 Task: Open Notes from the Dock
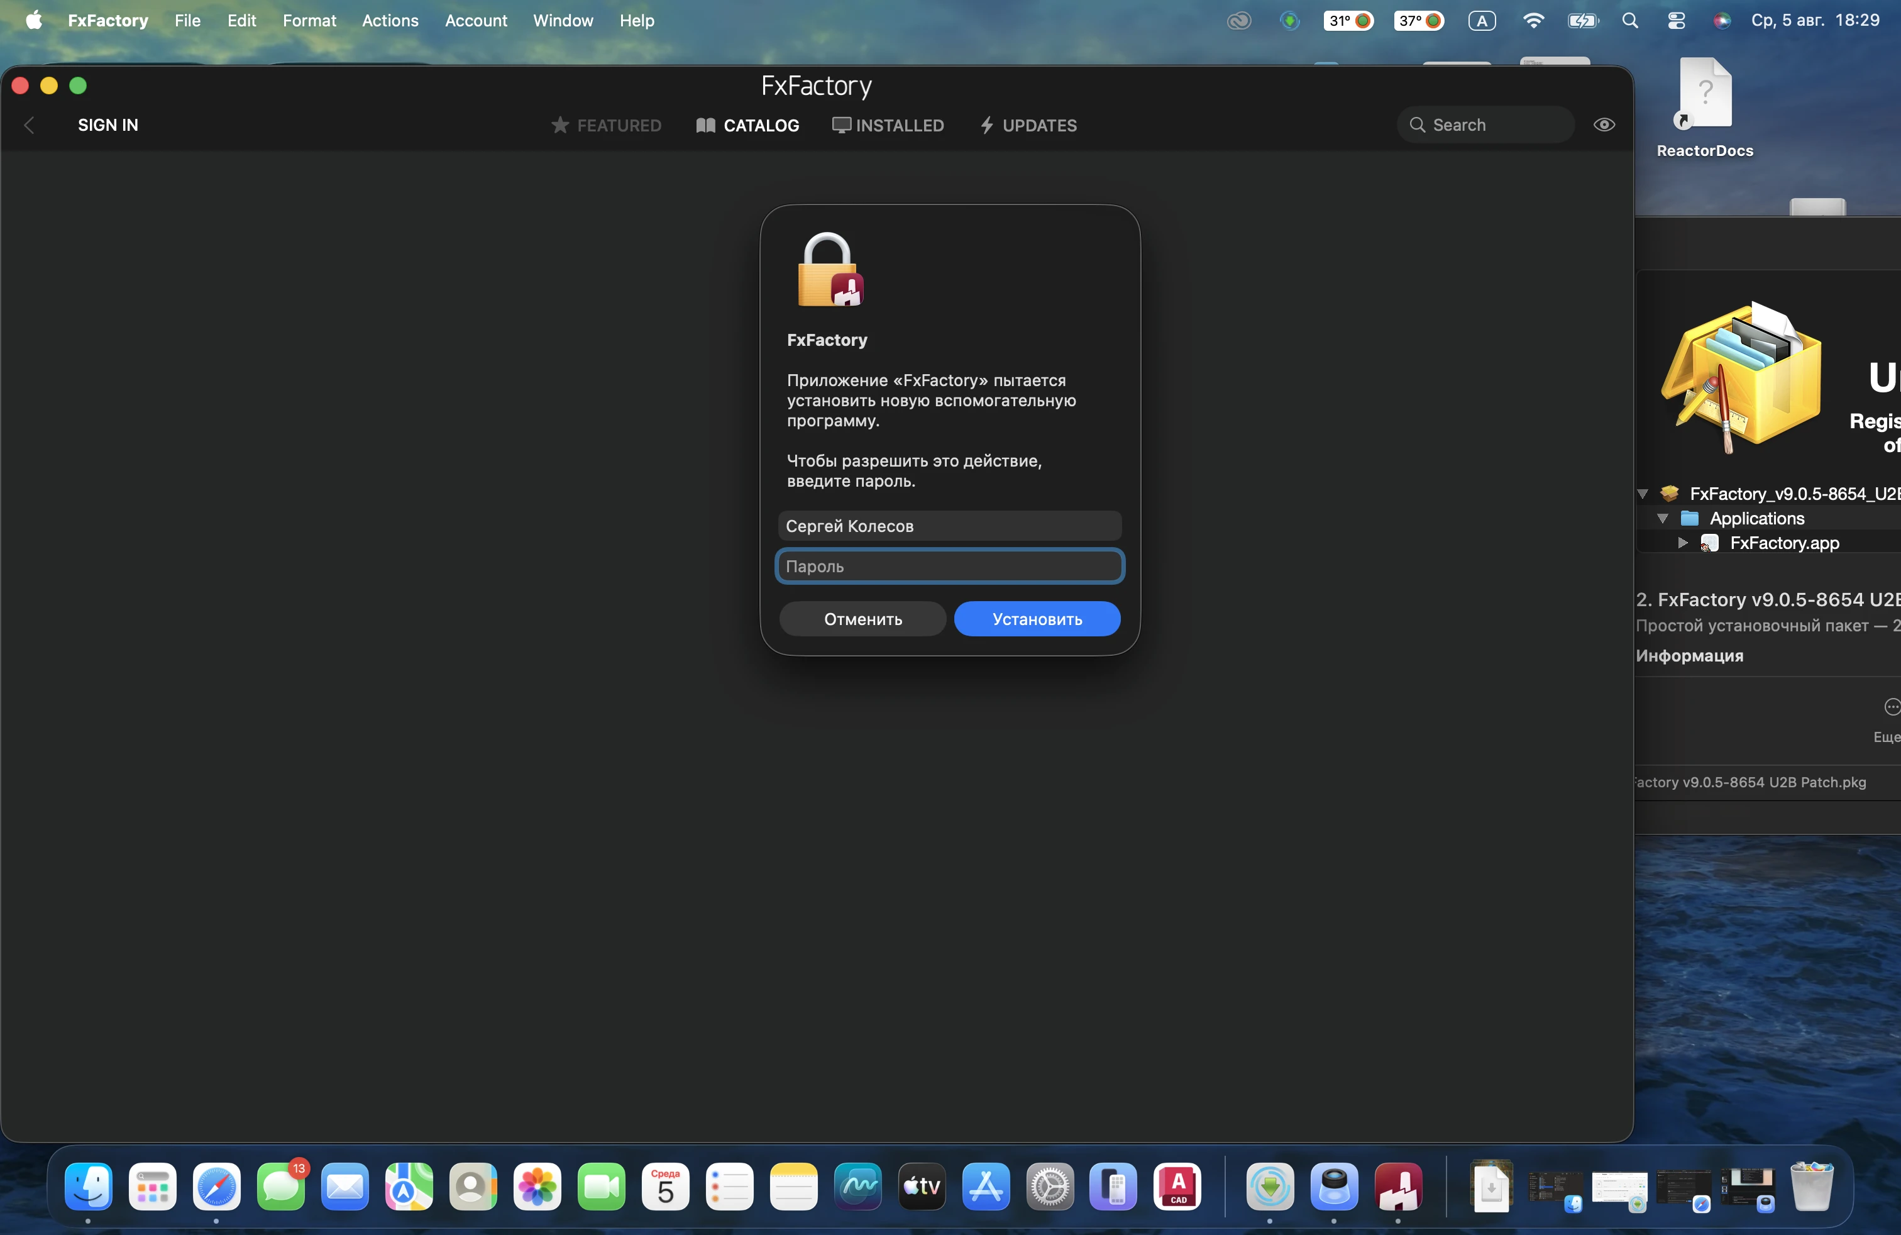click(794, 1187)
